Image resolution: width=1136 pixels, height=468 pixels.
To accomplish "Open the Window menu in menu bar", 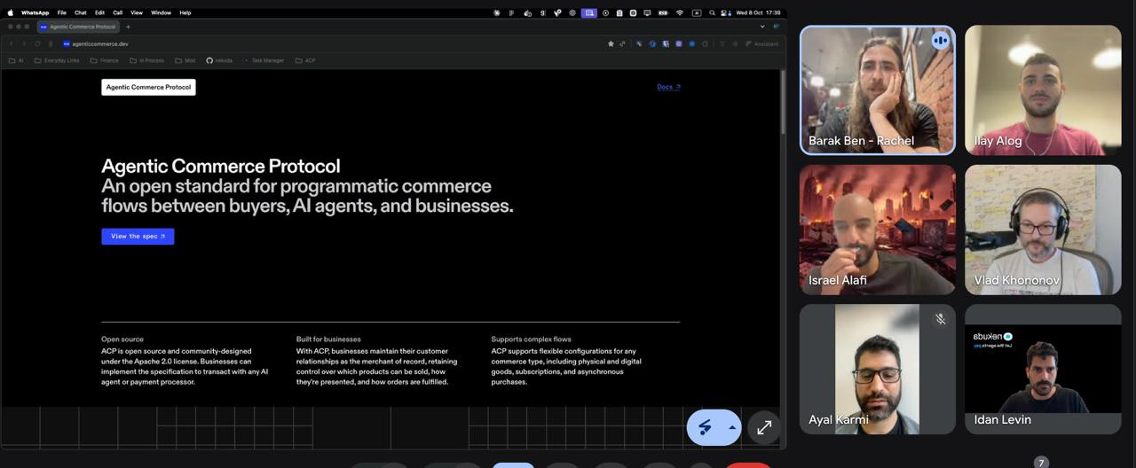I will point(161,12).
